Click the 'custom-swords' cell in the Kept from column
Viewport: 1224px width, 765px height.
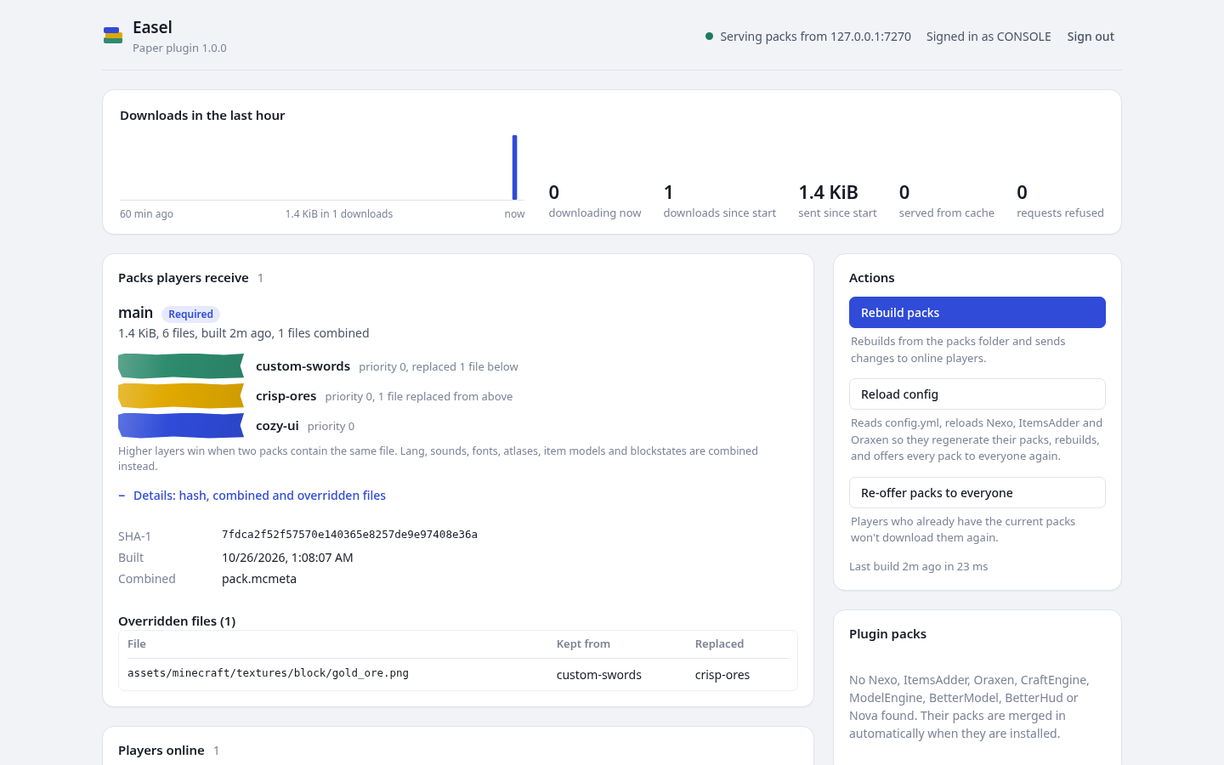point(599,675)
